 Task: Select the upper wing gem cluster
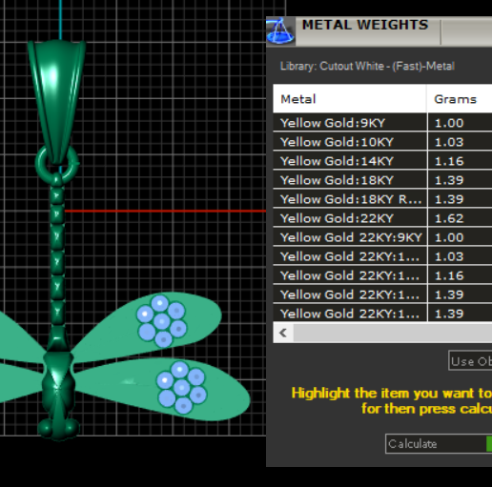(162, 320)
